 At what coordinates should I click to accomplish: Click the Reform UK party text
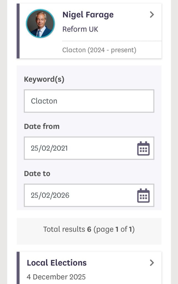pos(80,29)
